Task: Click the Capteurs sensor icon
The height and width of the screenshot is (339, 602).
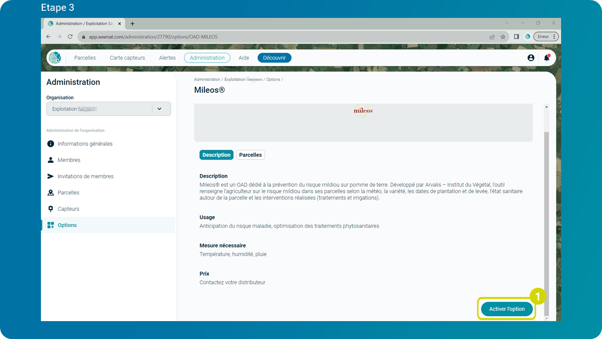Action: pyautogui.click(x=50, y=209)
